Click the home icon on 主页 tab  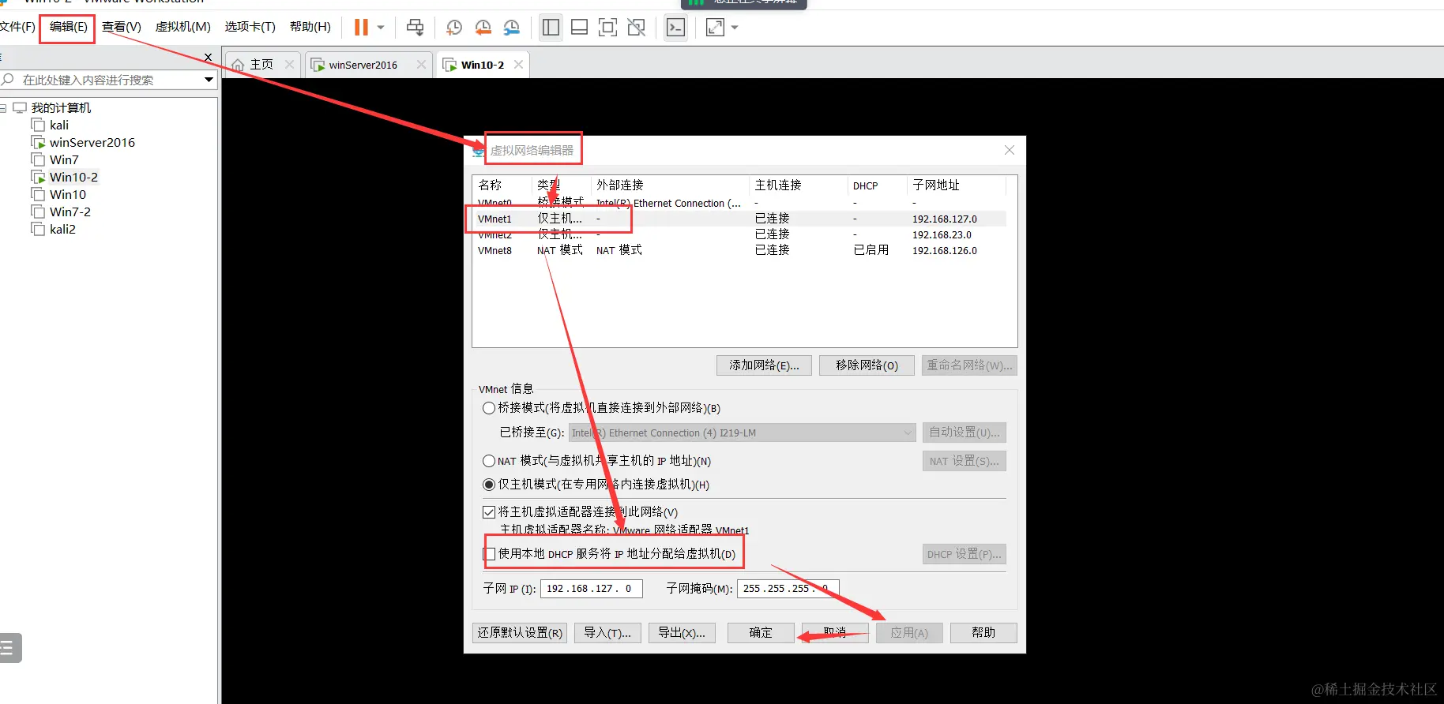[x=238, y=65]
